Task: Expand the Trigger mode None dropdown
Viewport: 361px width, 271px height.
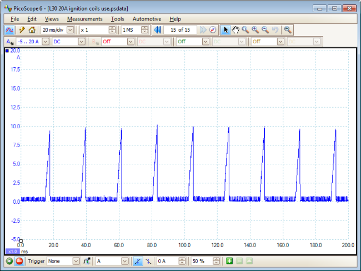Action: point(76,261)
